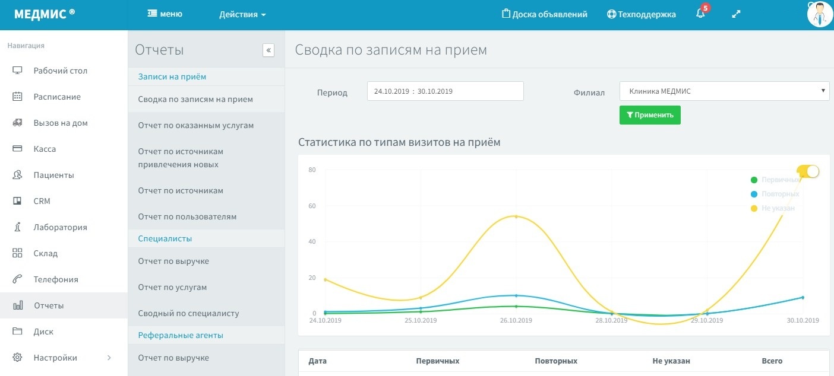Click the green Применить button
The height and width of the screenshot is (376, 834).
coord(650,115)
